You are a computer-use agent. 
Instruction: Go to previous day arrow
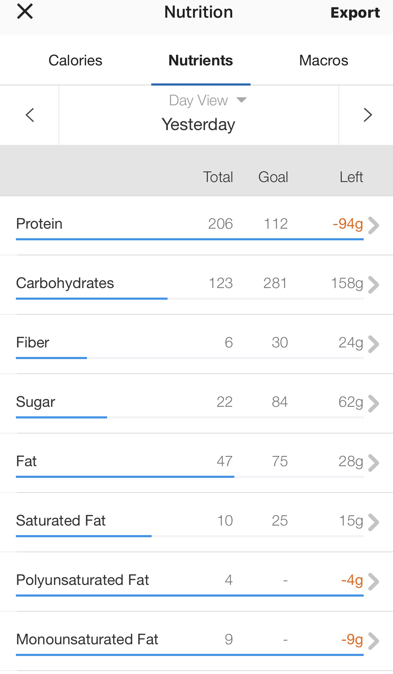pyautogui.click(x=30, y=115)
